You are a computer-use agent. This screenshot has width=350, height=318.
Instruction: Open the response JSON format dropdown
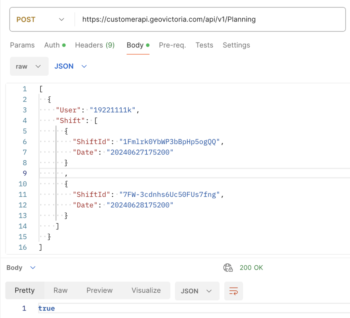[x=197, y=291]
